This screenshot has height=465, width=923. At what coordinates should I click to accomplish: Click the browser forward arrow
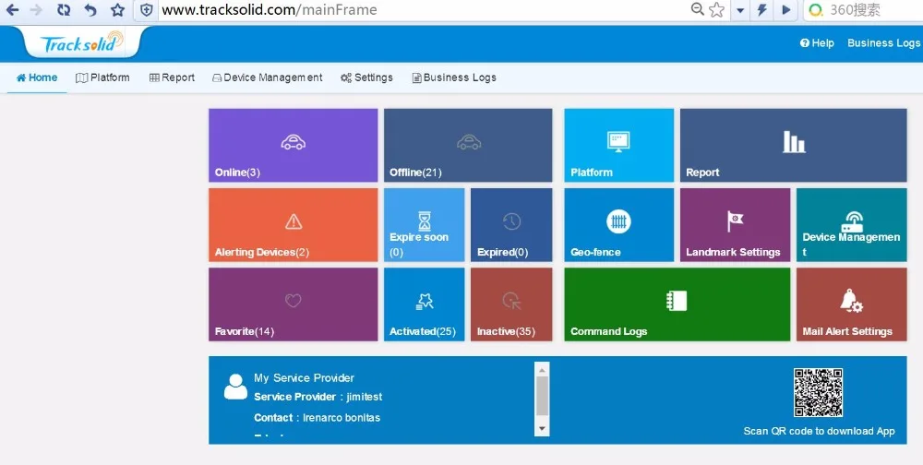[37, 9]
